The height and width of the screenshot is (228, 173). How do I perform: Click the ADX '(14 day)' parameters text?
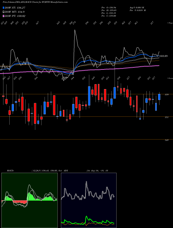point(91,171)
